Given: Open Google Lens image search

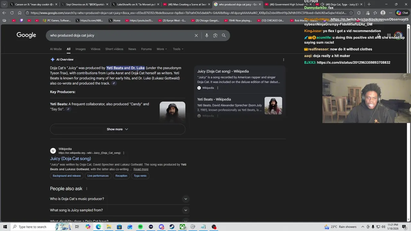Looking at the screenshot, I should pos(215,36).
